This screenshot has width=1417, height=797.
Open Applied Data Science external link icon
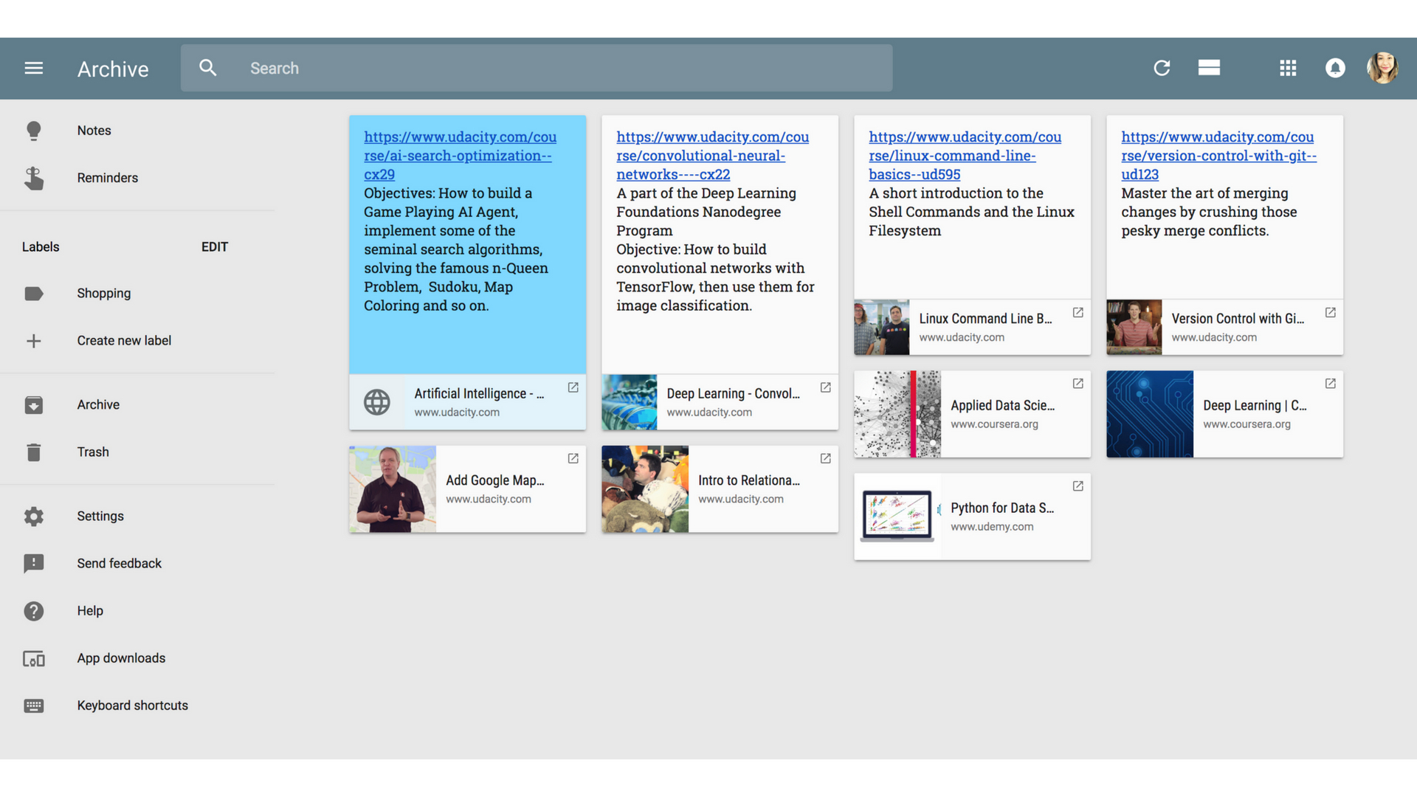click(1078, 384)
